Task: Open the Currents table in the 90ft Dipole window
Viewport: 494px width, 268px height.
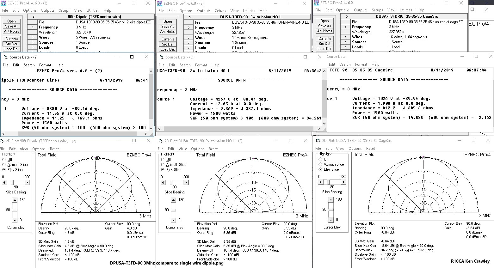Action: [11, 39]
